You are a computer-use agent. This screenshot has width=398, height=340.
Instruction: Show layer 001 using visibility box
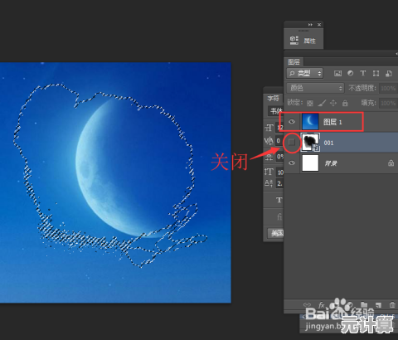(x=292, y=143)
